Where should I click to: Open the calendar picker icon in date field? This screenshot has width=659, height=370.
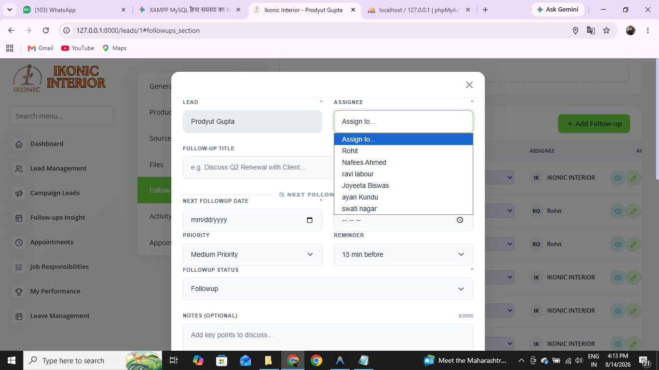[310, 220]
